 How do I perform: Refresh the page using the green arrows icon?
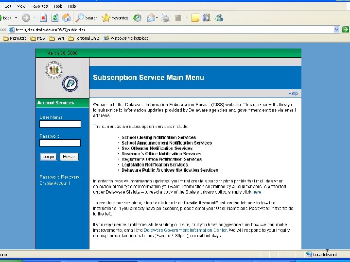point(54,17)
